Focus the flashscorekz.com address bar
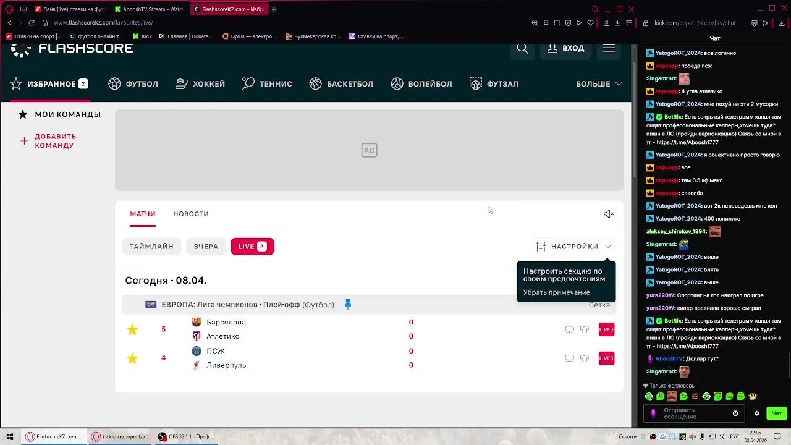 pyautogui.click(x=103, y=23)
